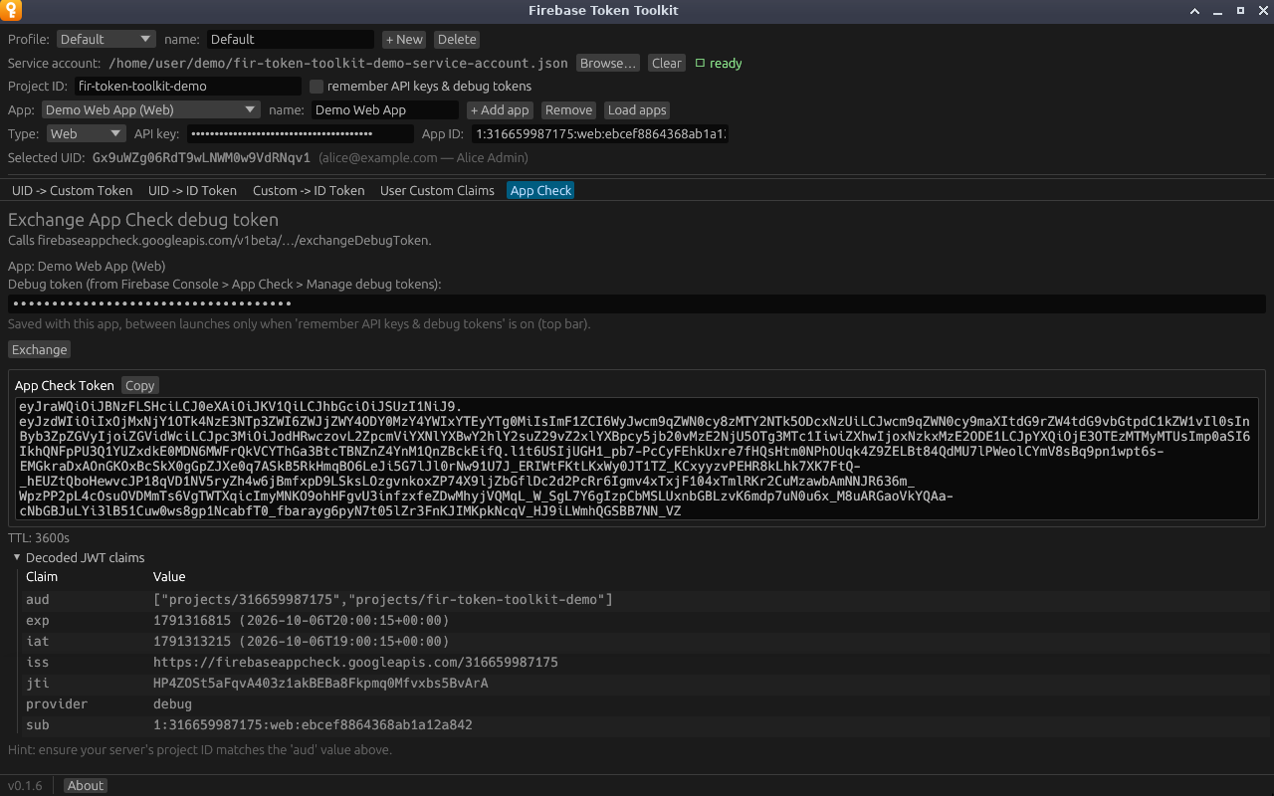Click the green ready status indicator
The width and height of the screenshot is (1274, 796).
pos(719,64)
